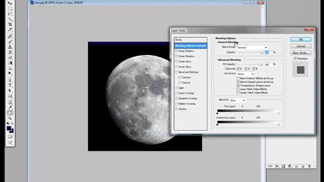Select the Type tool
The image size is (324, 182).
pos(10,85)
